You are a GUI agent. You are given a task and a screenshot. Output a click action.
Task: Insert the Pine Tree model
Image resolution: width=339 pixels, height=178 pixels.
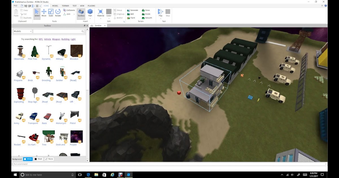[x=34, y=53]
